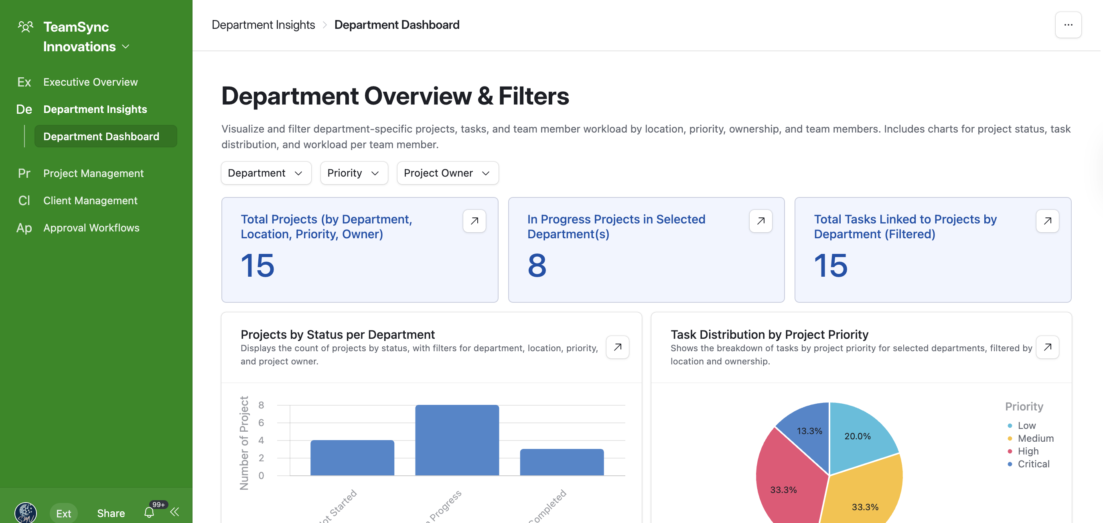Click the In Progress bar in chart
1103x523 pixels.
point(456,440)
